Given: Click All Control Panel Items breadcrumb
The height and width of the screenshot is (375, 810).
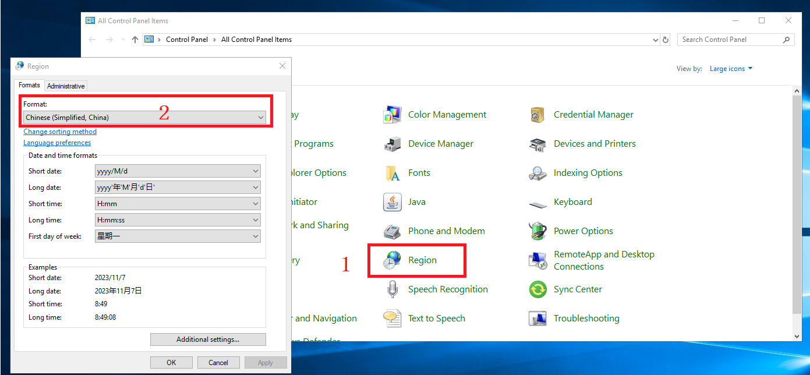Looking at the screenshot, I should (x=256, y=40).
